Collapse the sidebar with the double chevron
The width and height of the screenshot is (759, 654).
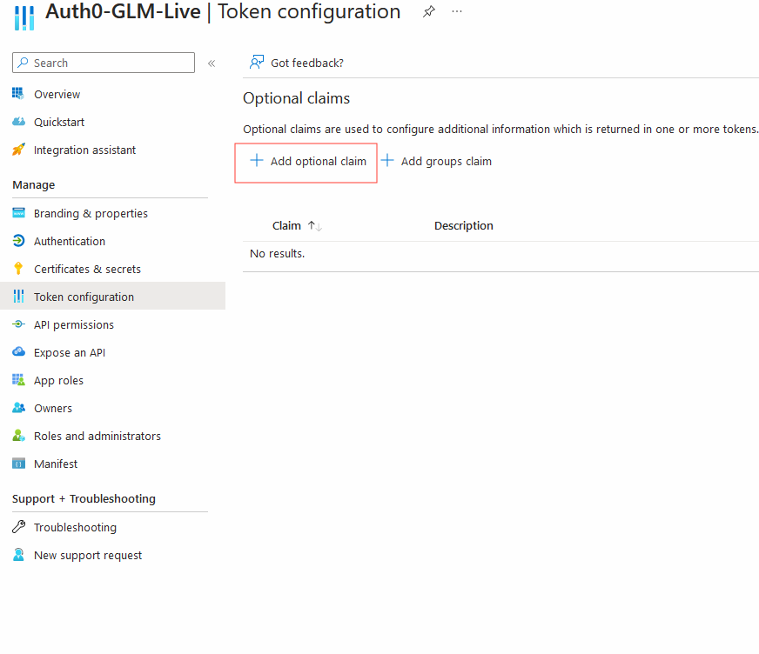[212, 63]
